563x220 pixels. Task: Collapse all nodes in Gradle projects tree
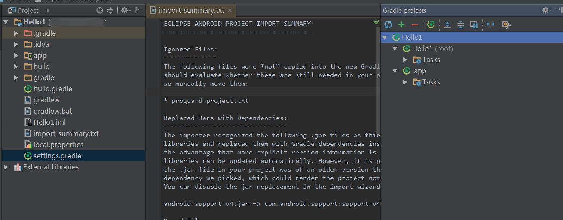pos(460,24)
